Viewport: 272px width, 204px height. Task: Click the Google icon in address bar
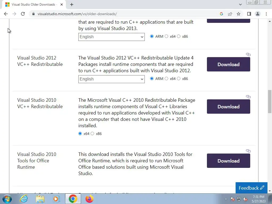coord(221,14)
